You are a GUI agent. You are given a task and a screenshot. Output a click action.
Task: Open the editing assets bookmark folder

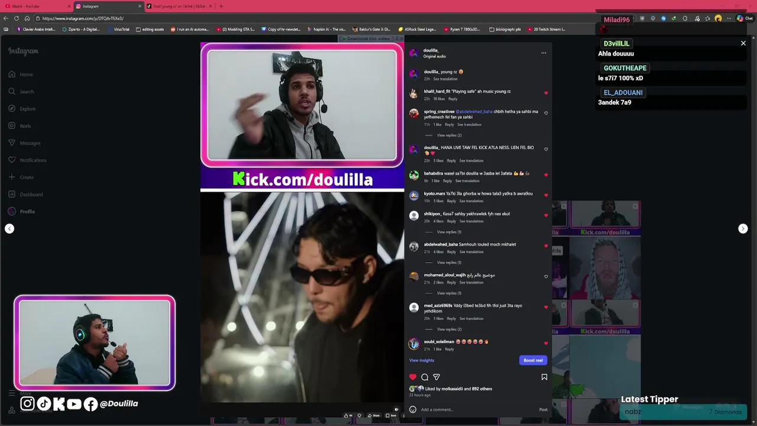click(150, 29)
